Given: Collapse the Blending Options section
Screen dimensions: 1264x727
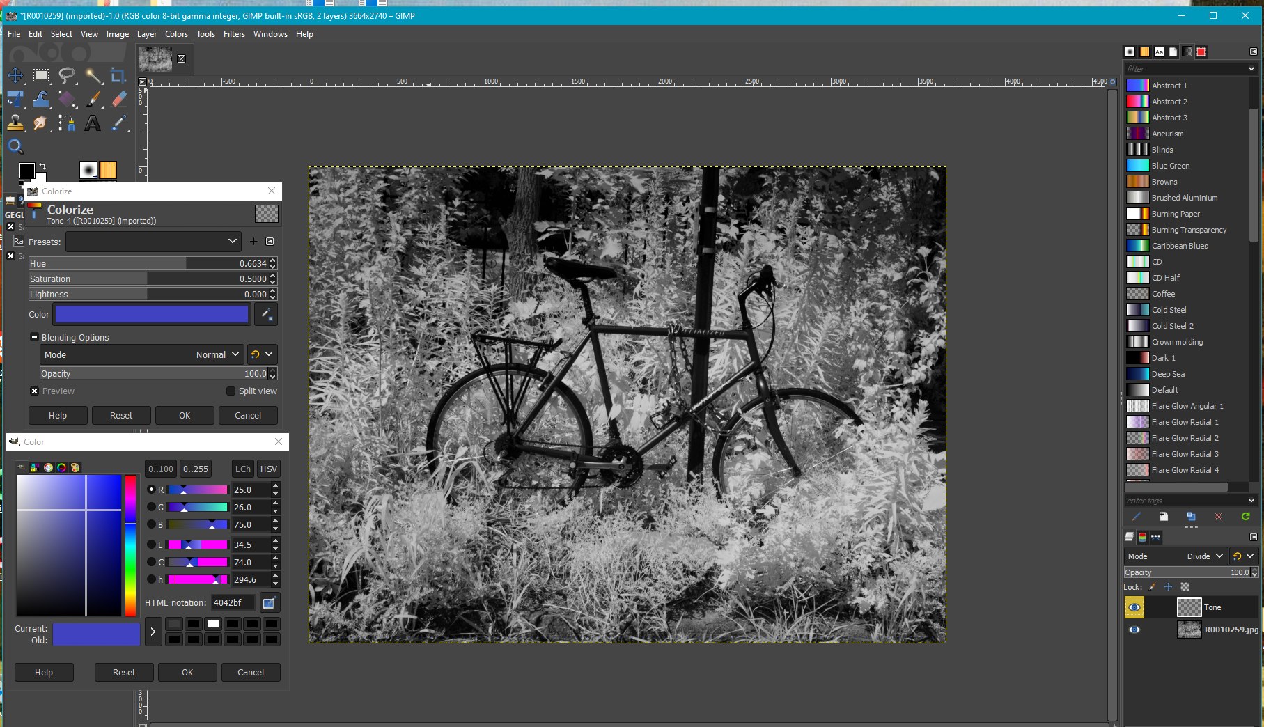Looking at the screenshot, I should click(34, 337).
